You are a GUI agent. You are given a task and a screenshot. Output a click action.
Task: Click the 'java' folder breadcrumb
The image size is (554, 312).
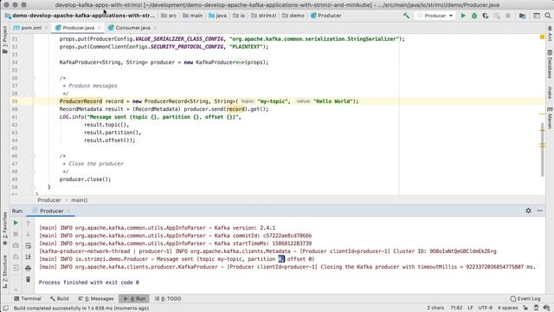click(217, 16)
